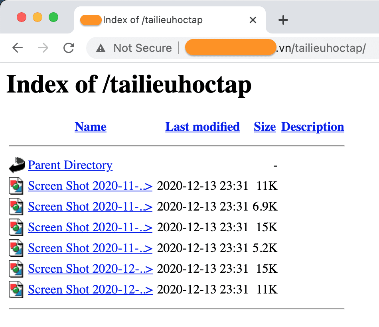Image resolution: width=379 pixels, height=327 pixels.
Task: Sort the listing by Size
Action: coord(265,126)
